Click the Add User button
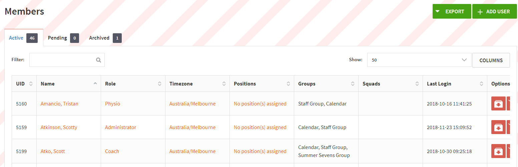 (494, 11)
